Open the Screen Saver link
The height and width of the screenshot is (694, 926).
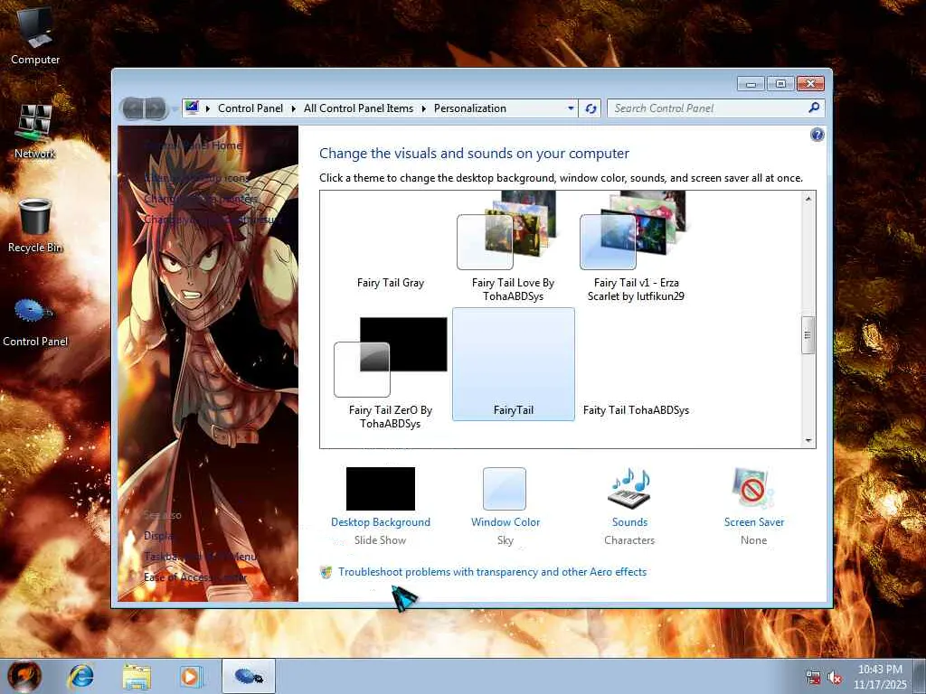tap(754, 522)
